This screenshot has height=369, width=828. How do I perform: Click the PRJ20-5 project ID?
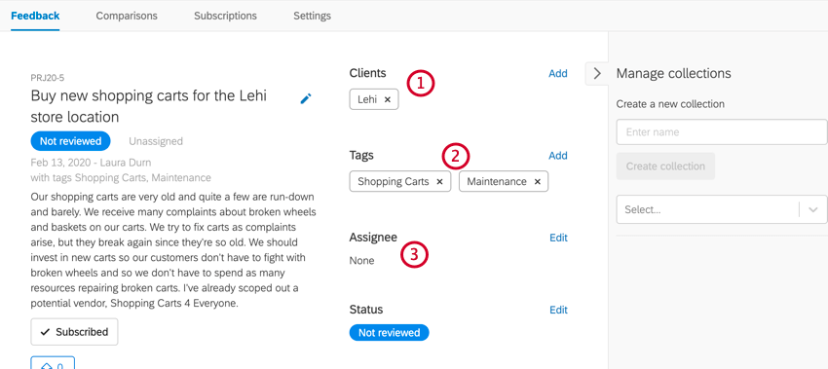click(x=48, y=78)
